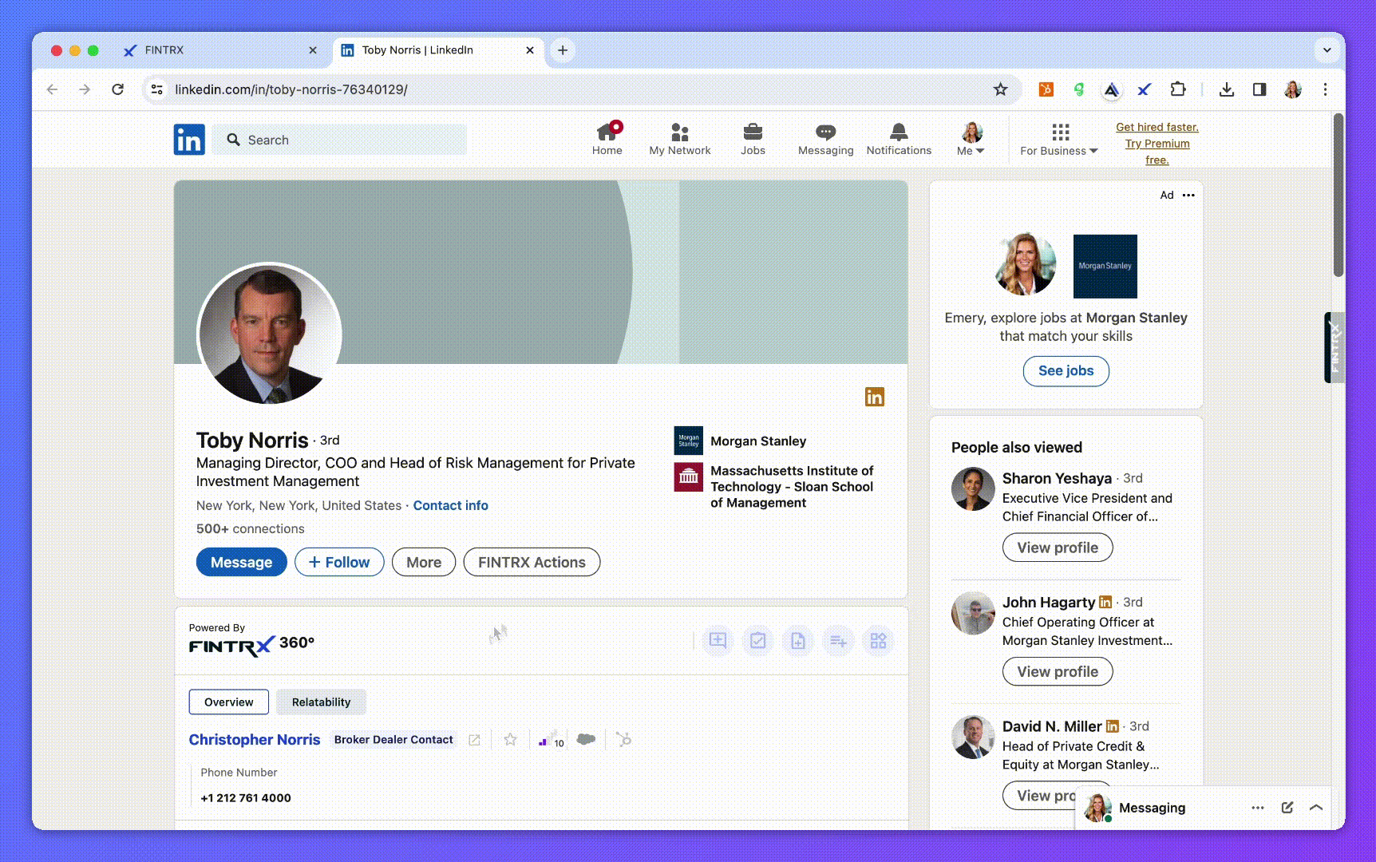The height and width of the screenshot is (862, 1376).
Task: Select the Toby Norris LinkedIn tab
Action: pos(437,49)
